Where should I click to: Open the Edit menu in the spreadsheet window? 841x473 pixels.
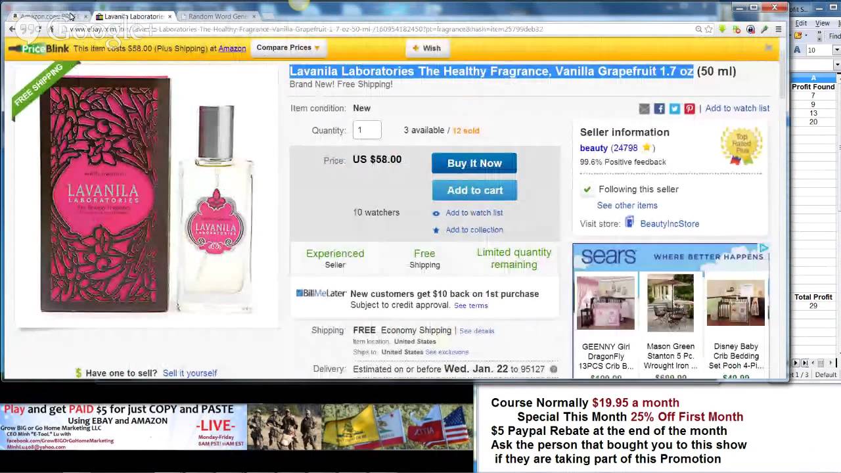coord(801,23)
